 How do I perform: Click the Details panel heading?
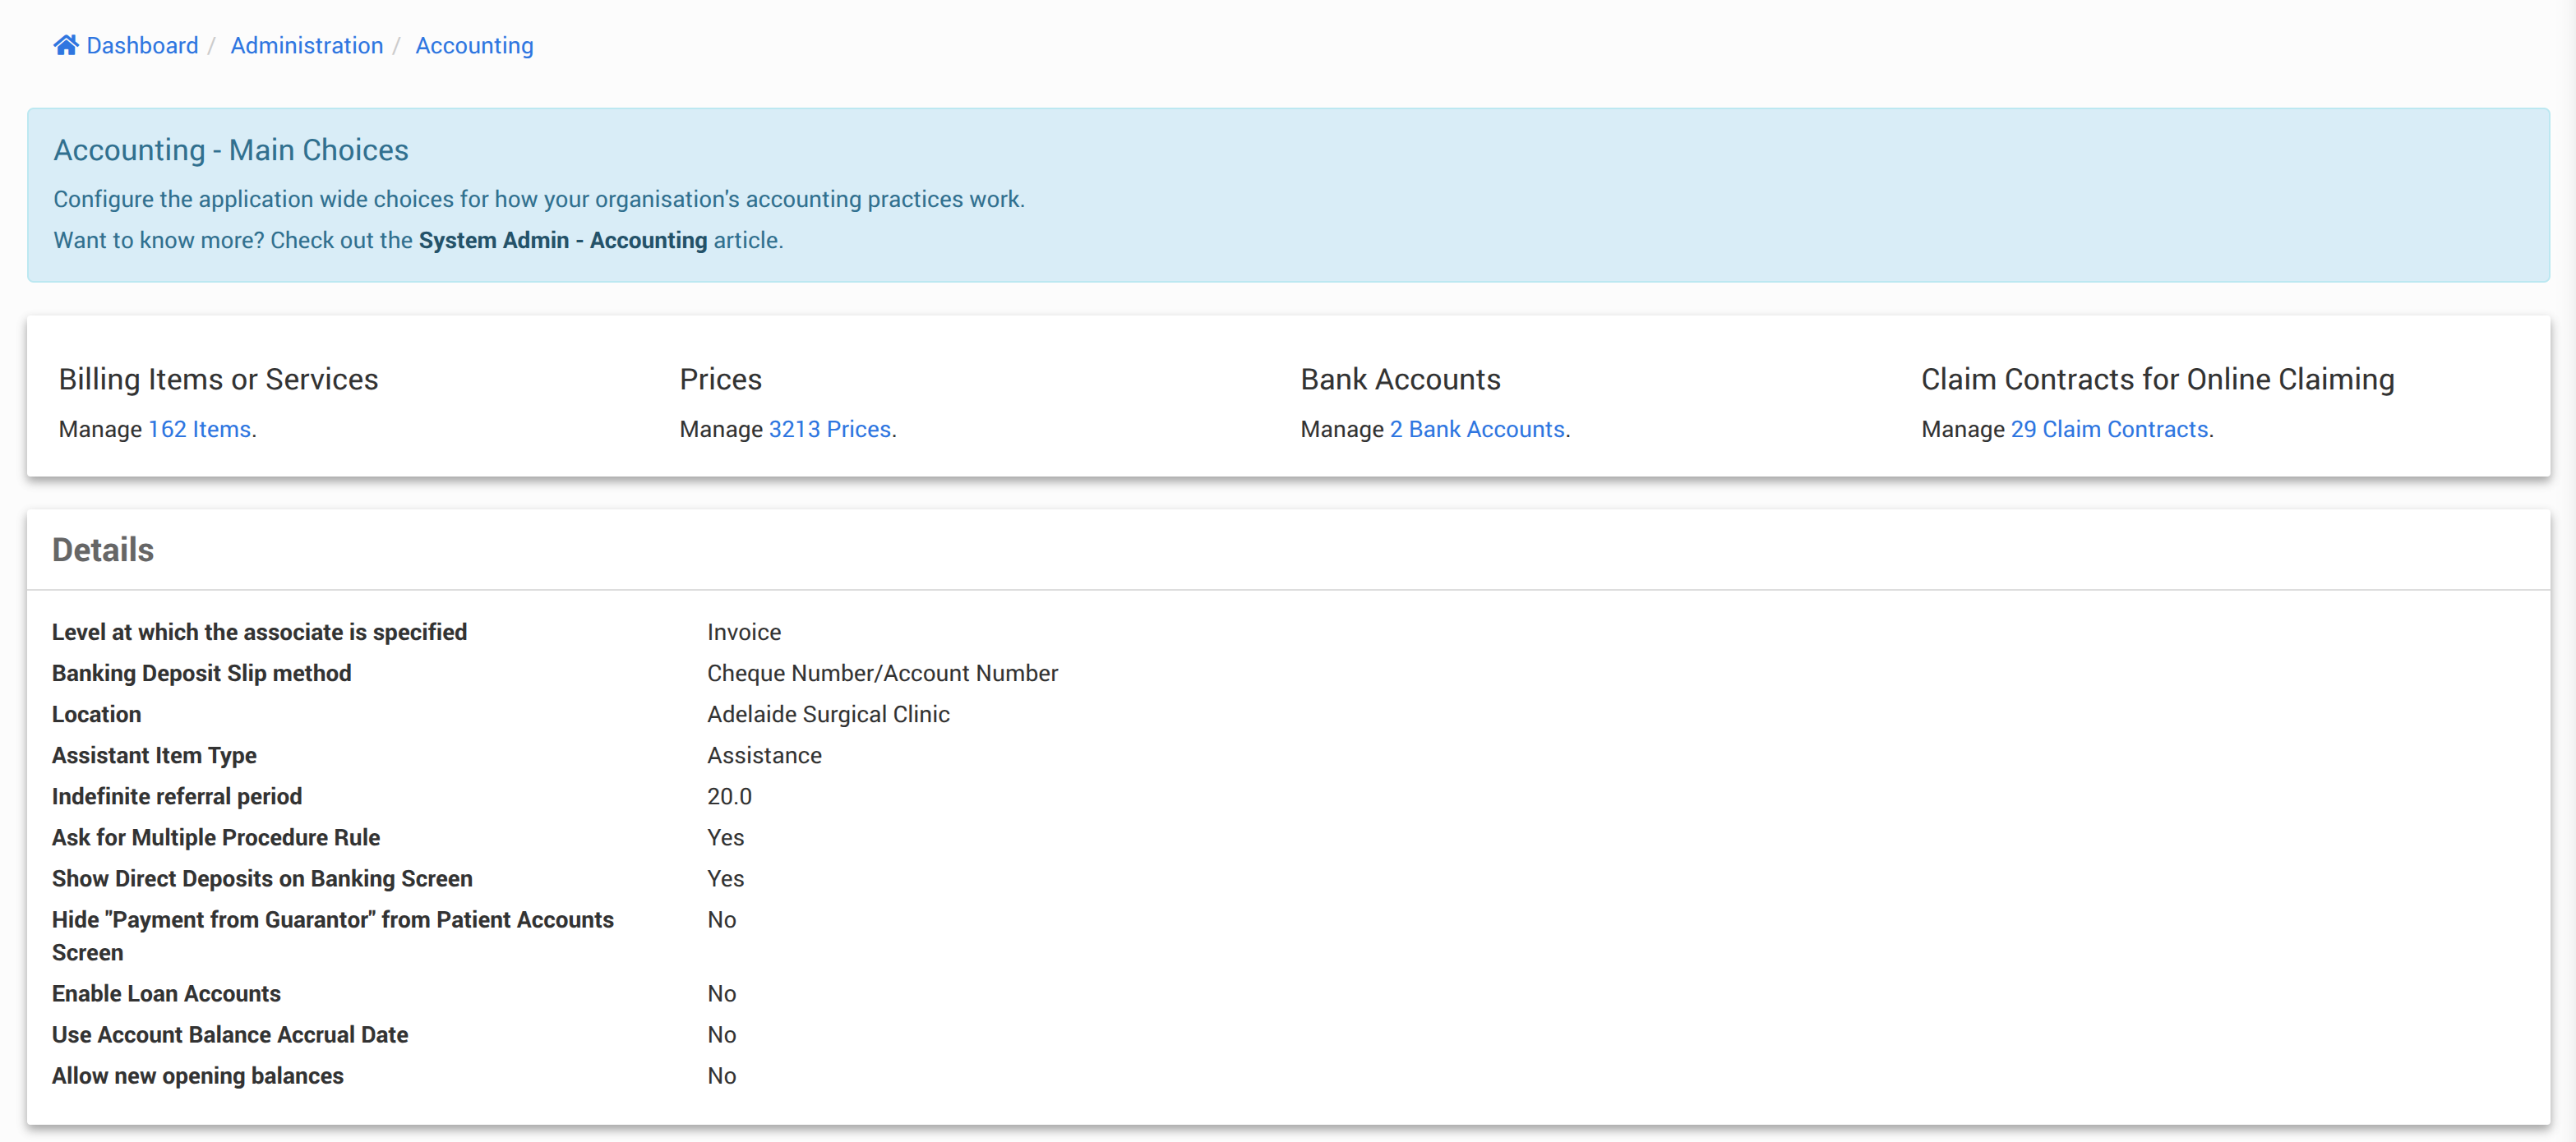[x=103, y=550]
